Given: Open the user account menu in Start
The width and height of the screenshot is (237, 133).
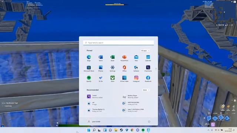Looking at the screenshot, I should pyautogui.click(x=94, y=122).
